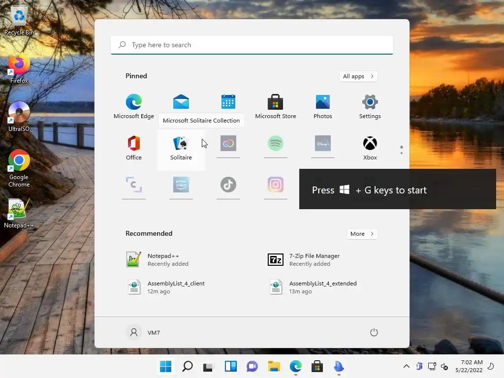Open the Prime Video pinned icon
The width and height of the screenshot is (504, 378).
(x=181, y=185)
